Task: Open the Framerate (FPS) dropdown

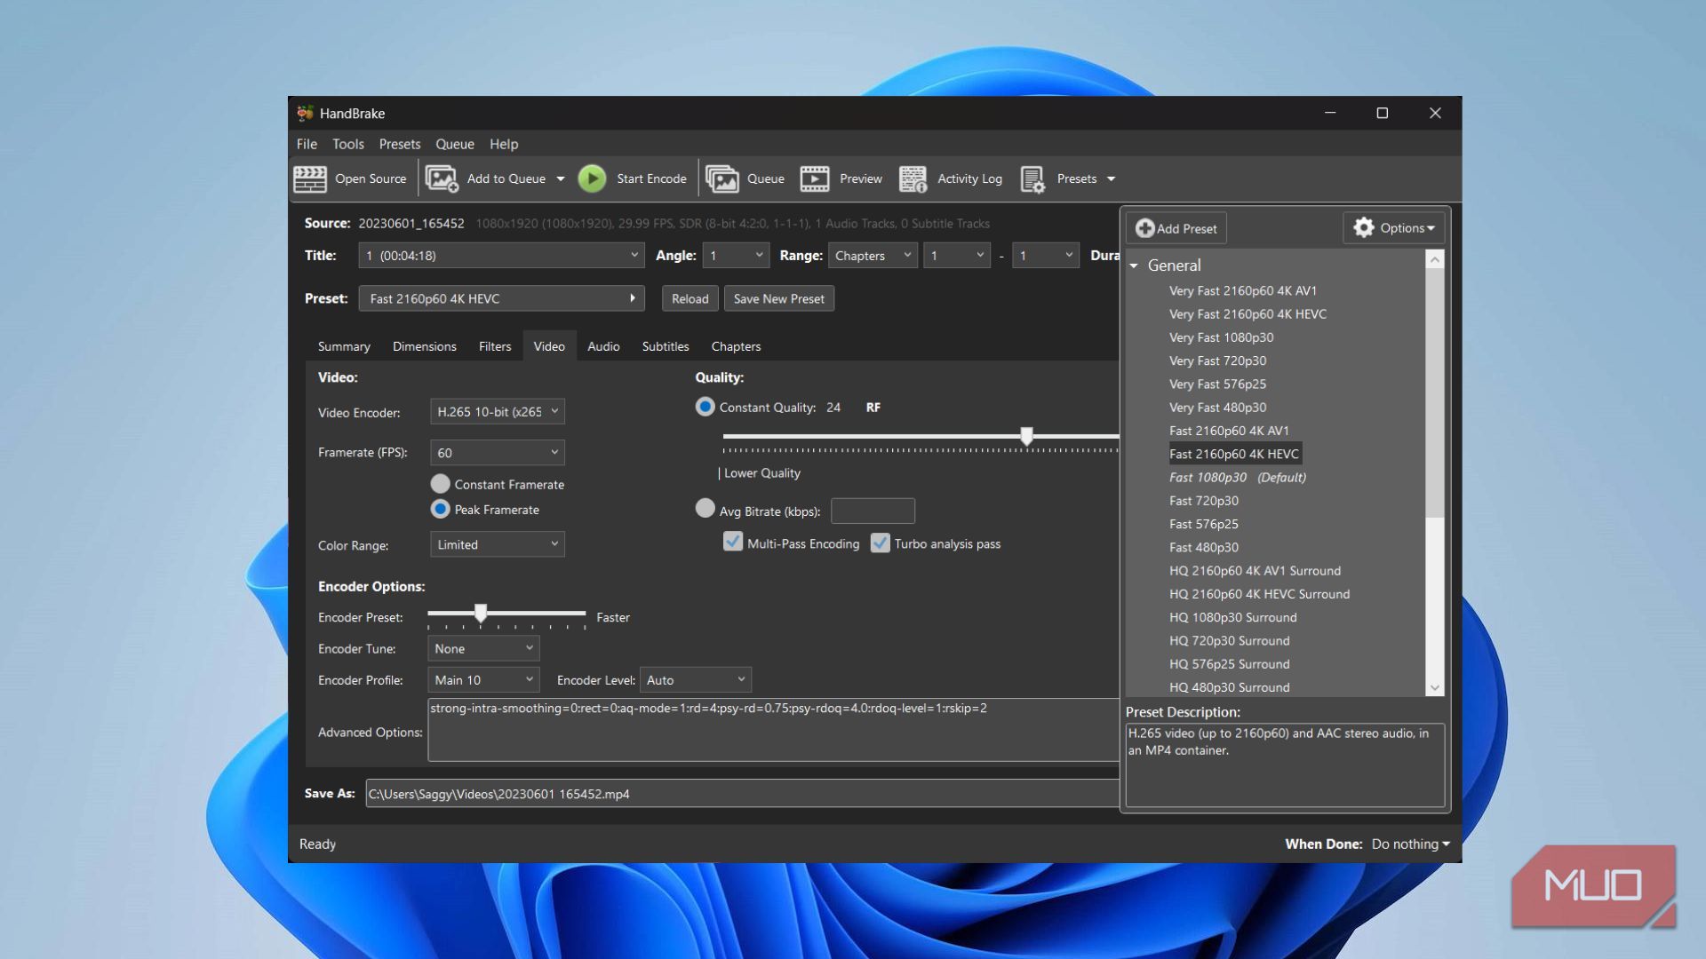Action: [498, 452]
